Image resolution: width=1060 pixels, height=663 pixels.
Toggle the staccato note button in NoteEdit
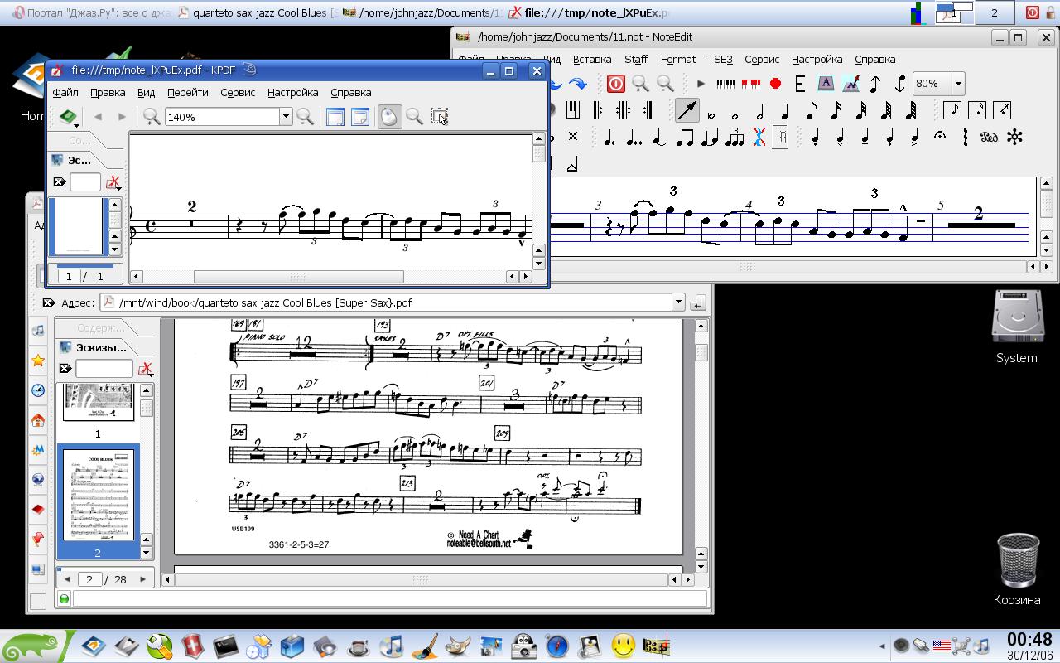tap(815, 138)
